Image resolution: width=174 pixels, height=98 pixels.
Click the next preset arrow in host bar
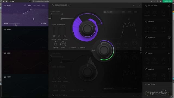click(x=7, y=1)
